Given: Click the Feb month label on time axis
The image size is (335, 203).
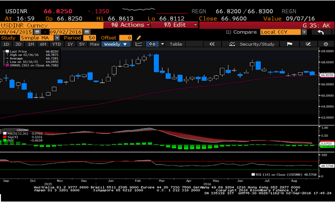Looking at the screenshot, I should tap(138, 181).
